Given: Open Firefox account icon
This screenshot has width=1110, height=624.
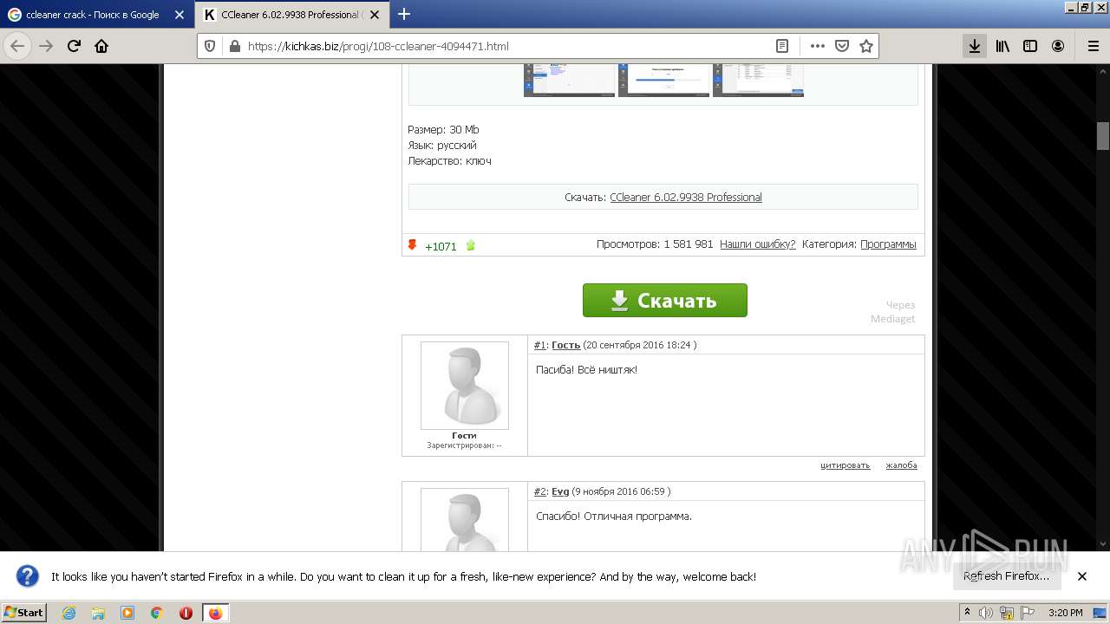Looking at the screenshot, I should pos(1058,46).
